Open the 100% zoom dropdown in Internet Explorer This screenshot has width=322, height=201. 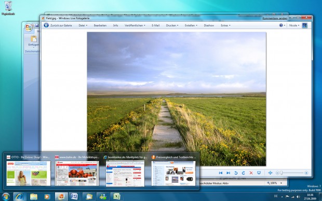point(281,183)
